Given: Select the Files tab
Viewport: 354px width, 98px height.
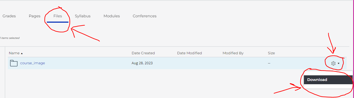Looking at the screenshot, I should click(58, 16).
